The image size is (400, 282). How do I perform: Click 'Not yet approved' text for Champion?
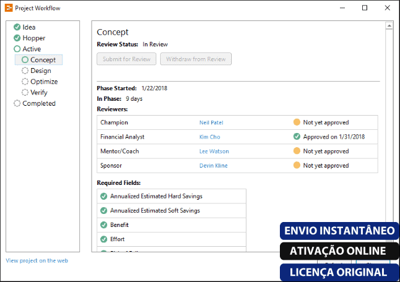(x=326, y=122)
